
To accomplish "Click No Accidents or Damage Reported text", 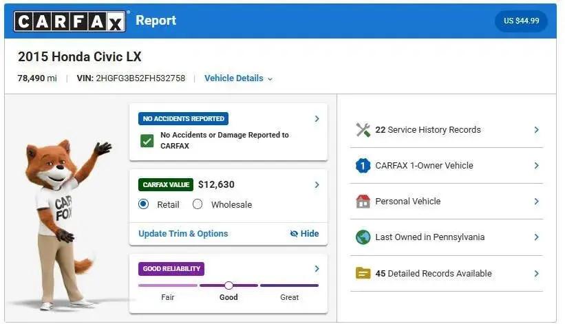I will coord(224,140).
